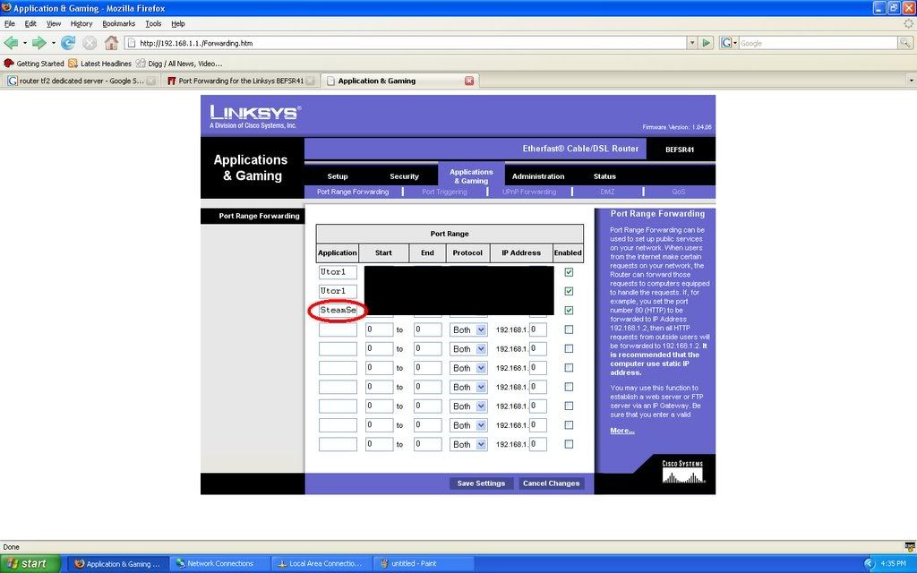Expand the address bar history dropdown

(x=691, y=43)
